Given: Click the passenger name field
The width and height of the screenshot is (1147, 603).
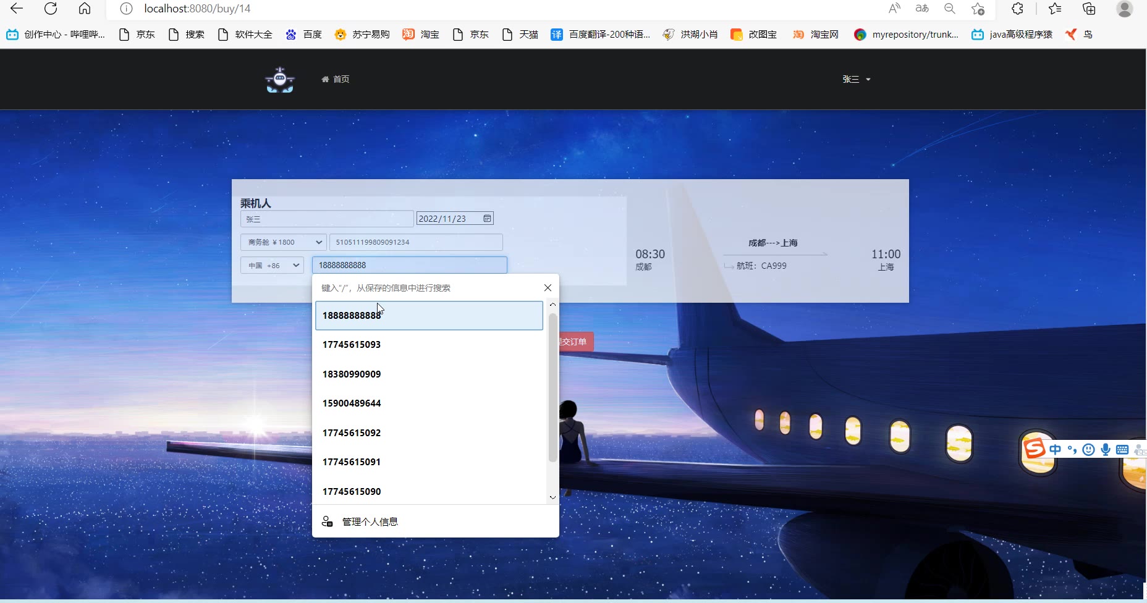Looking at the screenshot, I should click(x=327, y=219).
